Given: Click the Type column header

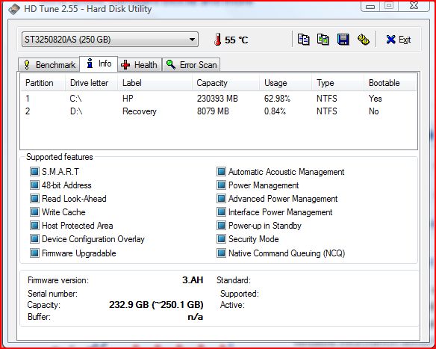Looking at the screenshot, I should (x=338, y=83).
